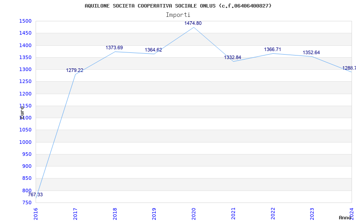Image resolution: width=356 pixels, height=222 pixels.
Task: Click the 2024 x-axis year label
Action: (x=352, y=214)
